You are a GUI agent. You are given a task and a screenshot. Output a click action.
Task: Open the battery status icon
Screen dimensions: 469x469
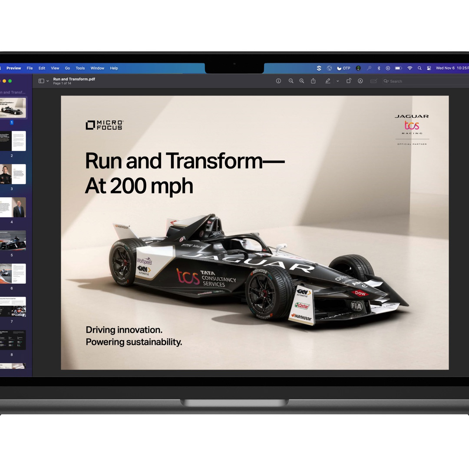pos(398,68)
